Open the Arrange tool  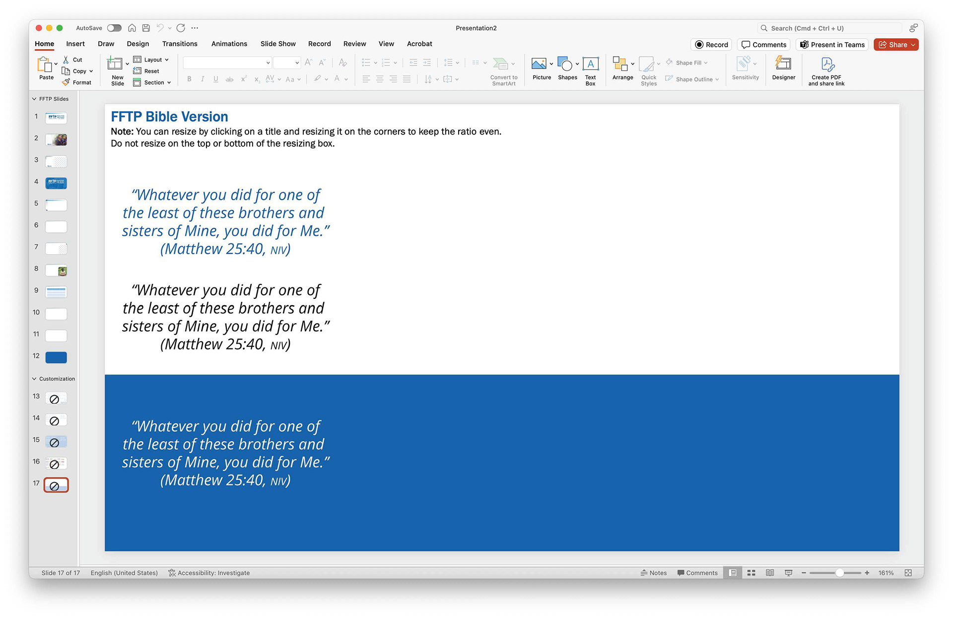click(621, 65)
